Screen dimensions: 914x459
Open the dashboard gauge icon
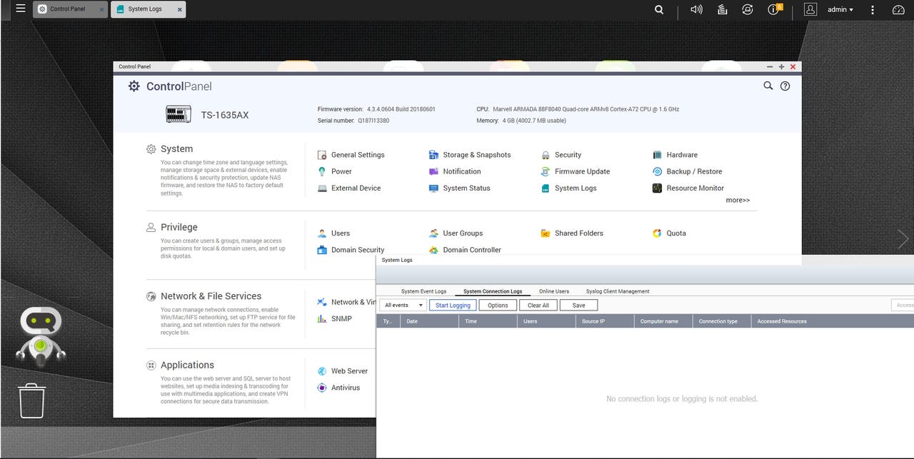pyautogui.click(x=898, y=9)
